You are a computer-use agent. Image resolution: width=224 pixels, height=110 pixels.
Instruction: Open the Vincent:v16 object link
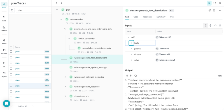pos(163,54)
